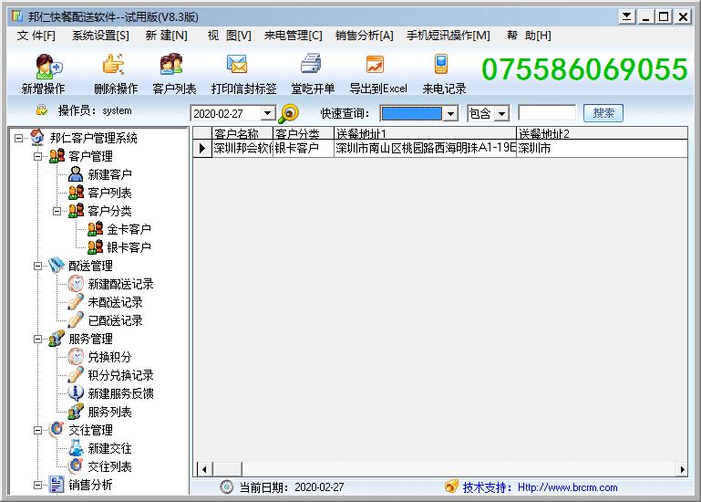Select 银卡客户 tree node
The image size is (701, 502).
[129, 247]
